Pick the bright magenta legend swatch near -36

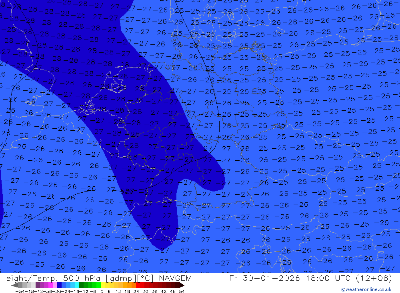50,285
